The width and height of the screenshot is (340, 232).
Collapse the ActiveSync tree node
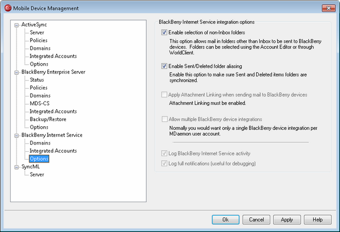[x=16, y=25]
